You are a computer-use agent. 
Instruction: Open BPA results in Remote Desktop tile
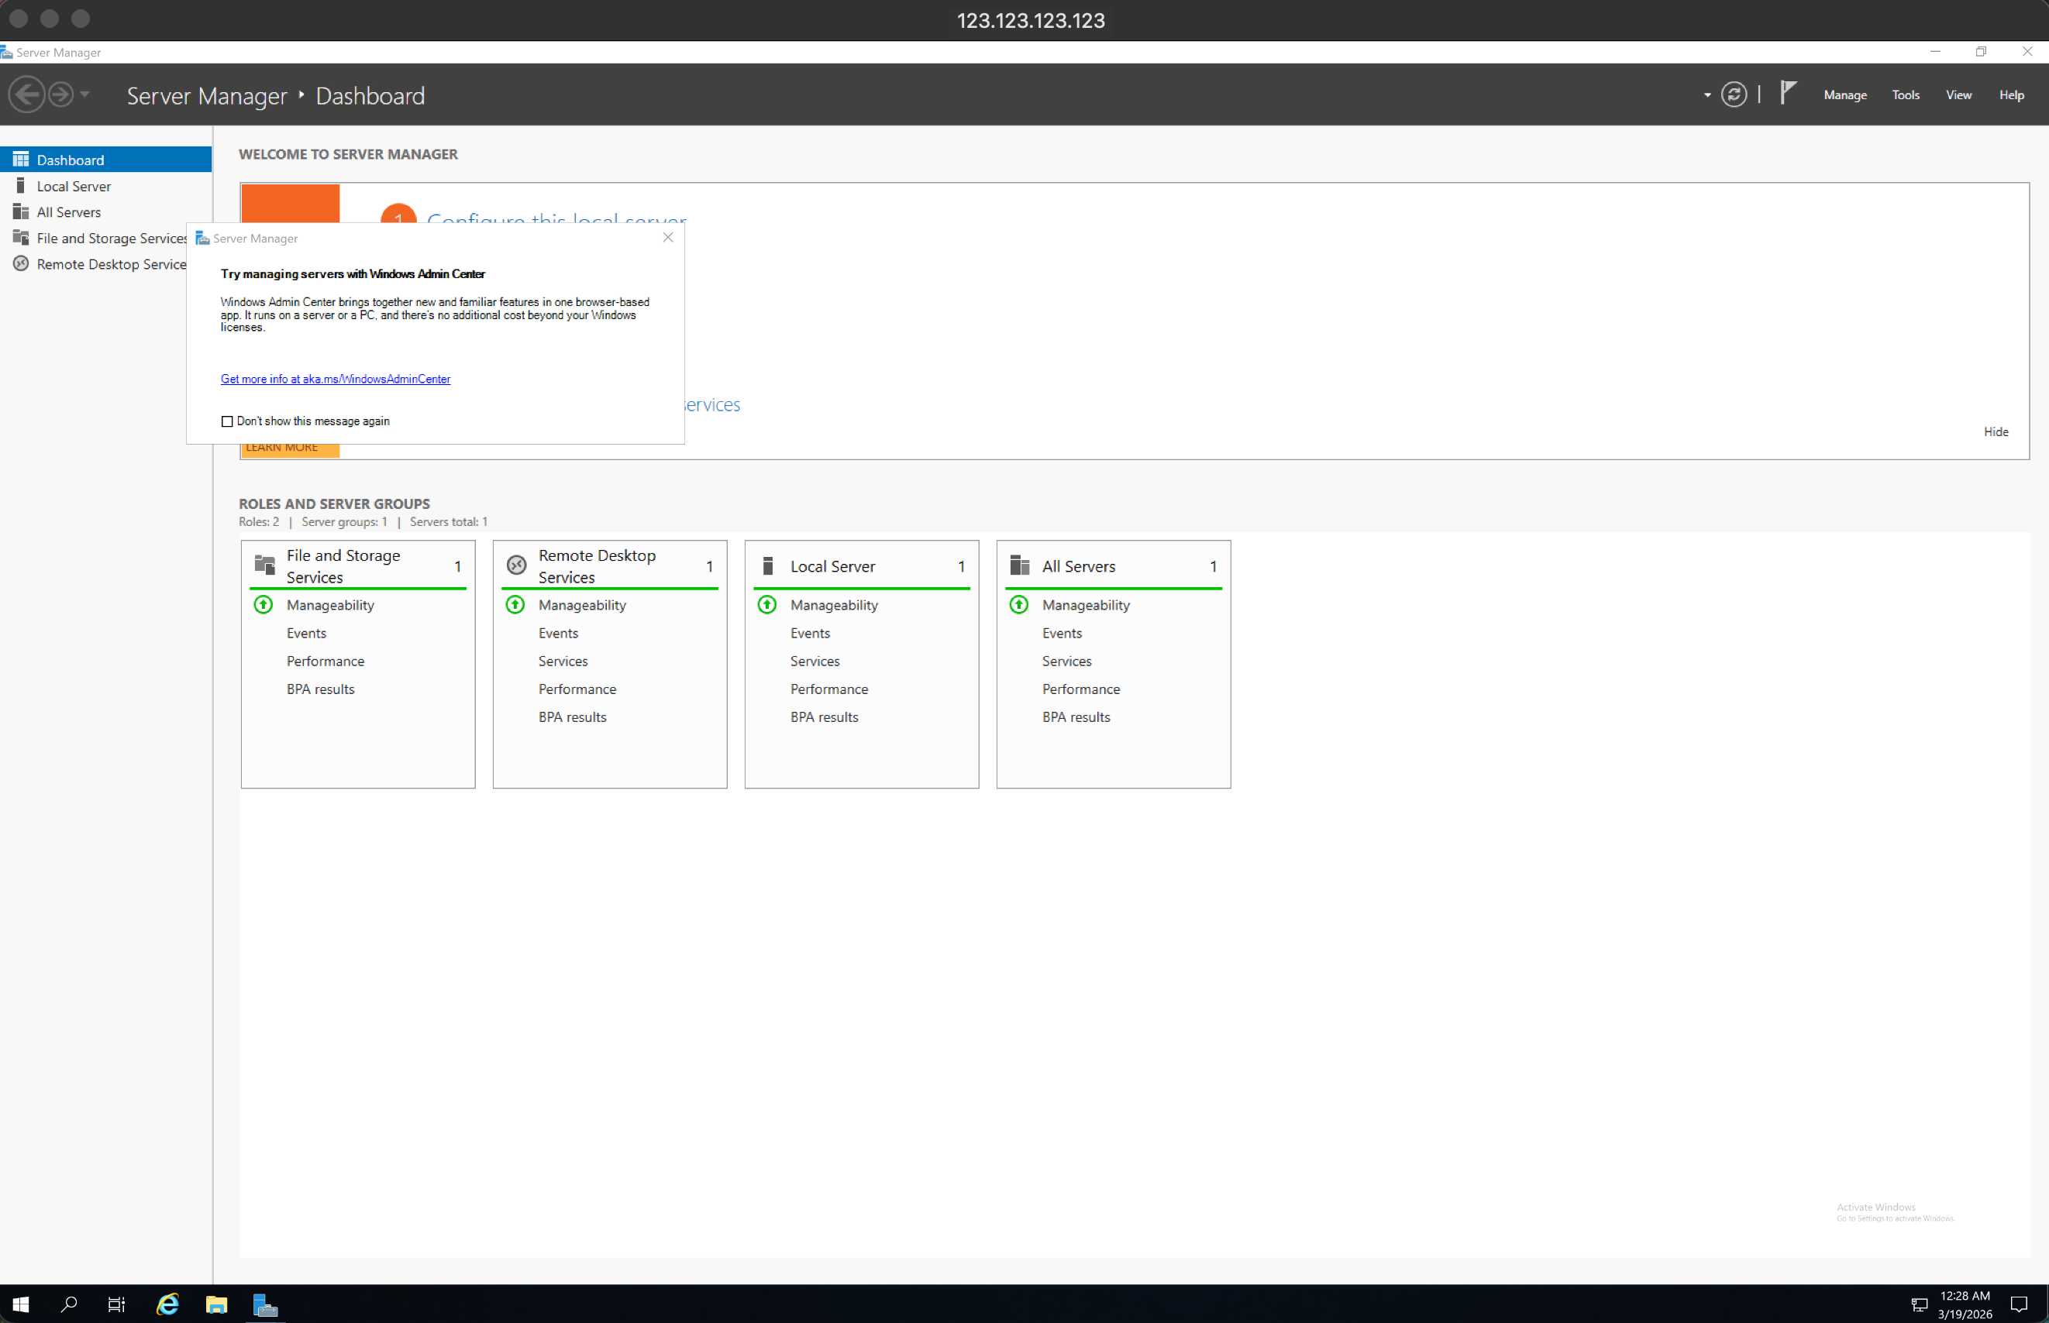pos(572,717)
